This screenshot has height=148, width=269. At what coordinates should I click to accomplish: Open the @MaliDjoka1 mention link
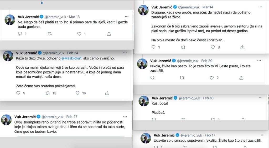[x=71, y=58]
